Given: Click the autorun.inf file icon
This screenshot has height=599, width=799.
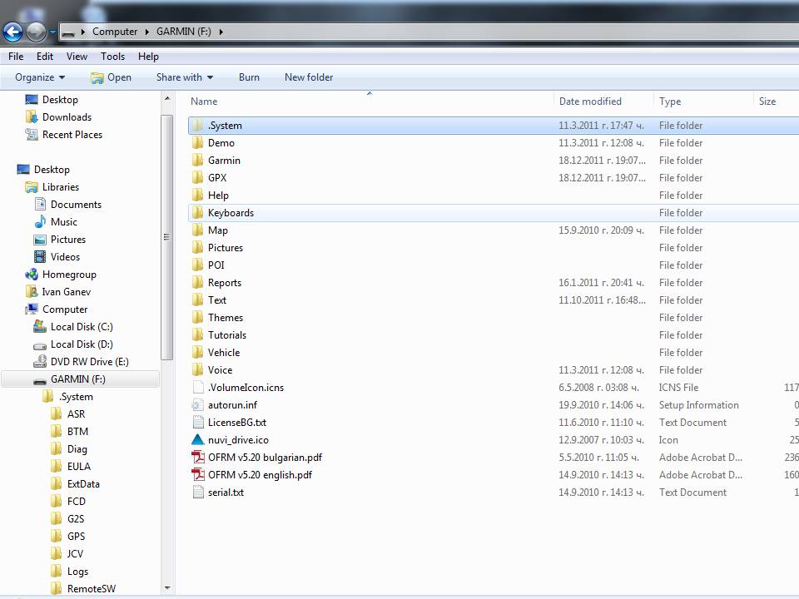Looking at the screenshot, I should click(197, 405).
